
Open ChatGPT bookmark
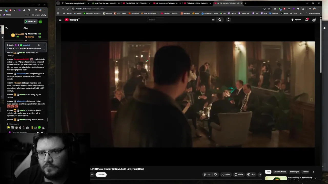pyautogui.click(x=67, y=13)
